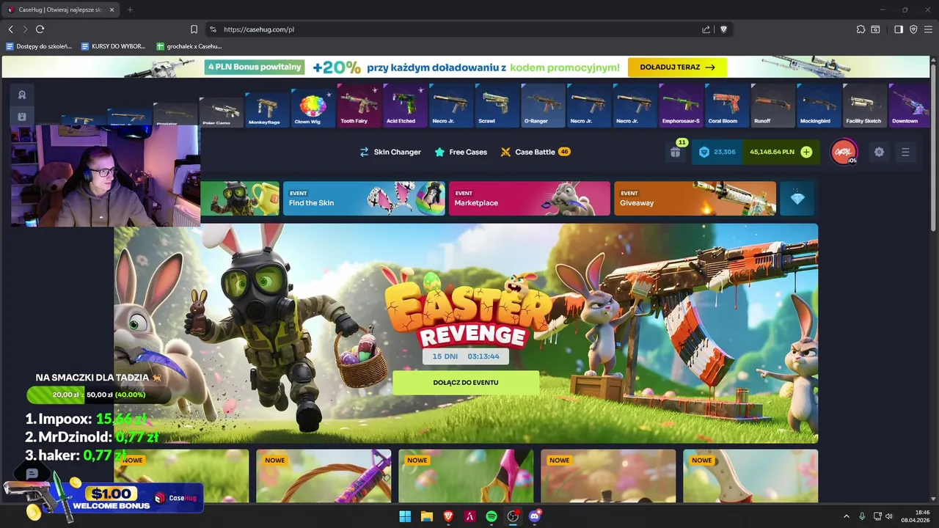Click the top drops medal icon in sidebar

point(22,95)
